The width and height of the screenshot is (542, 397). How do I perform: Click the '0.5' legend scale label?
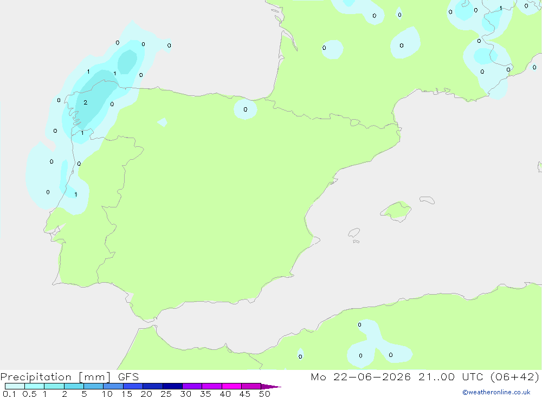29,394
